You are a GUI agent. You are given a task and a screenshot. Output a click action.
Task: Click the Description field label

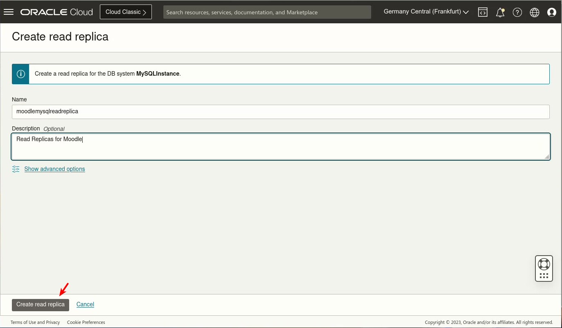26,128
